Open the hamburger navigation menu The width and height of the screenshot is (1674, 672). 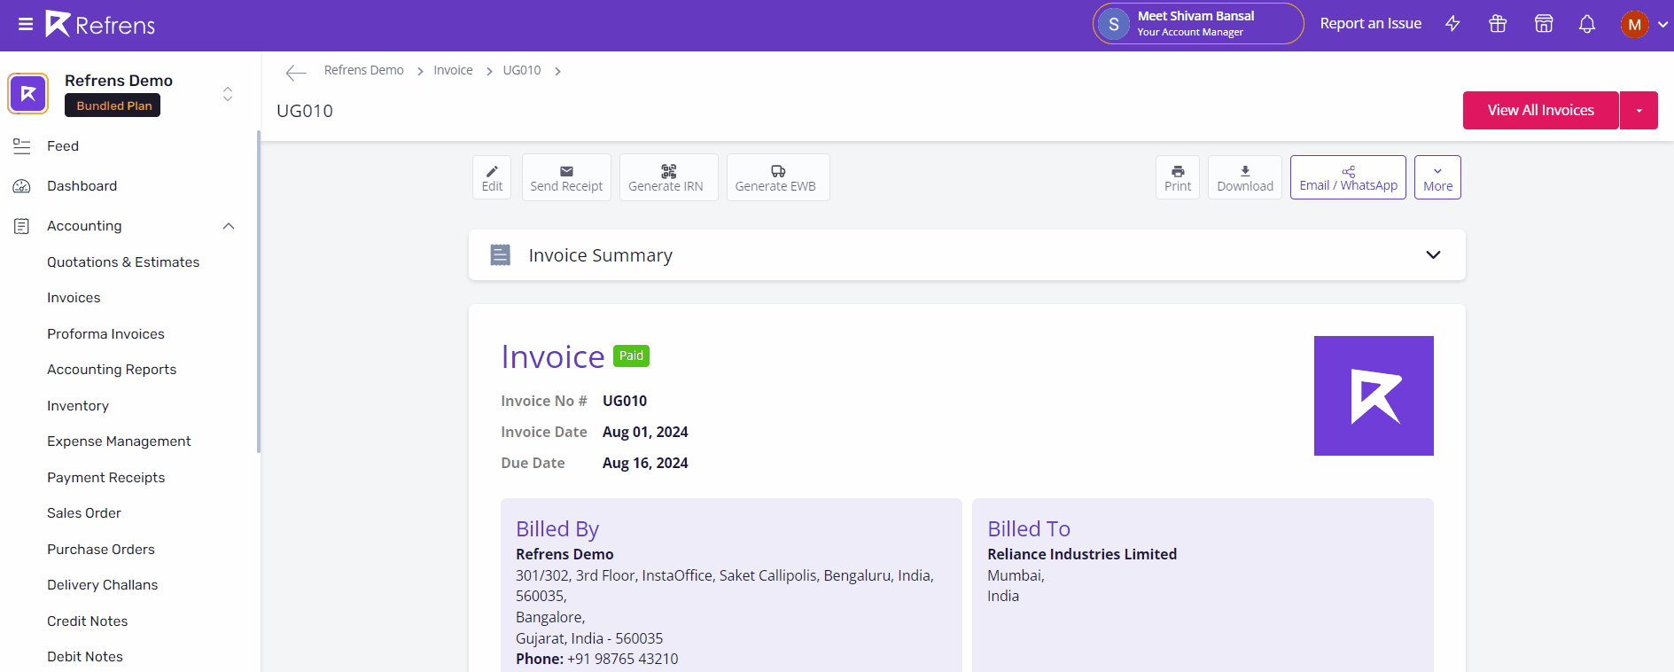tap(26, 25)
